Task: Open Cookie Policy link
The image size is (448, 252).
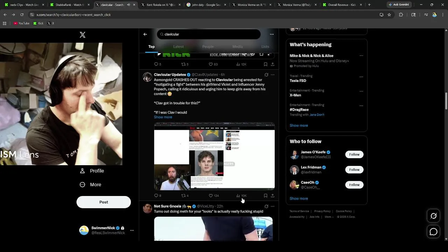Action: point(344,211)
